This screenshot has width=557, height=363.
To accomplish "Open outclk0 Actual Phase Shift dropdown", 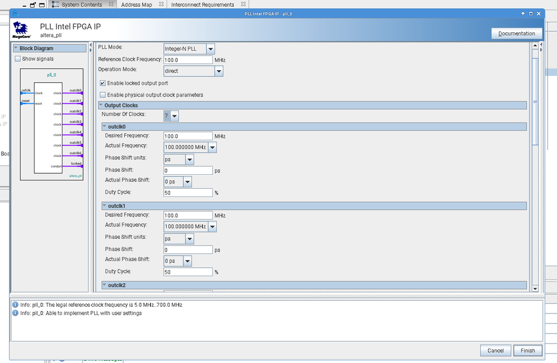I will 187,181.
